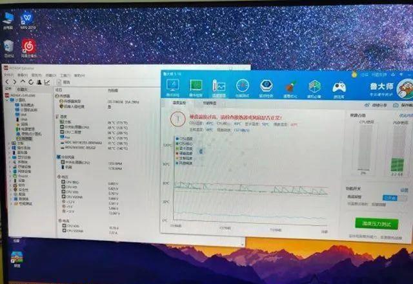
Task: Open AIDA64 工具 menu
Action: pos(65,75)
